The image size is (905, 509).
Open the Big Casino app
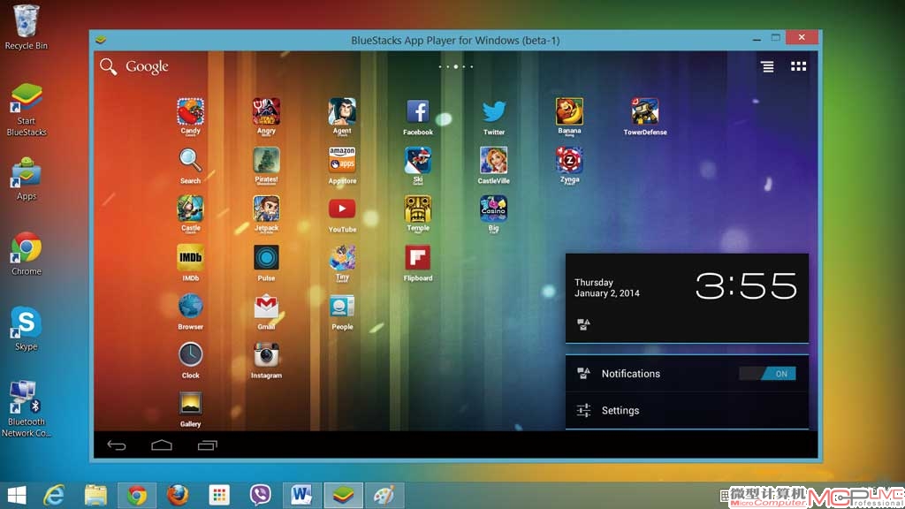point(494,209)
